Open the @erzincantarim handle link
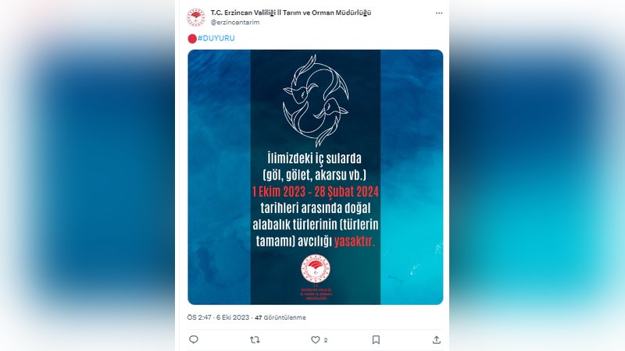625x351 pixels. 235,23
